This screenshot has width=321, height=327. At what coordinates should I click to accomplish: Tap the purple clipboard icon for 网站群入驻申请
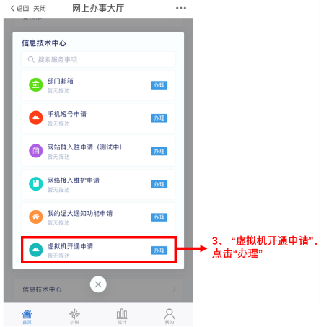click(36, 151)
